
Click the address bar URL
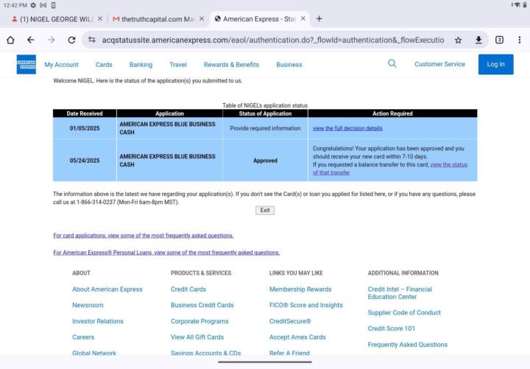pyautogui.click(x=273, y=40)
